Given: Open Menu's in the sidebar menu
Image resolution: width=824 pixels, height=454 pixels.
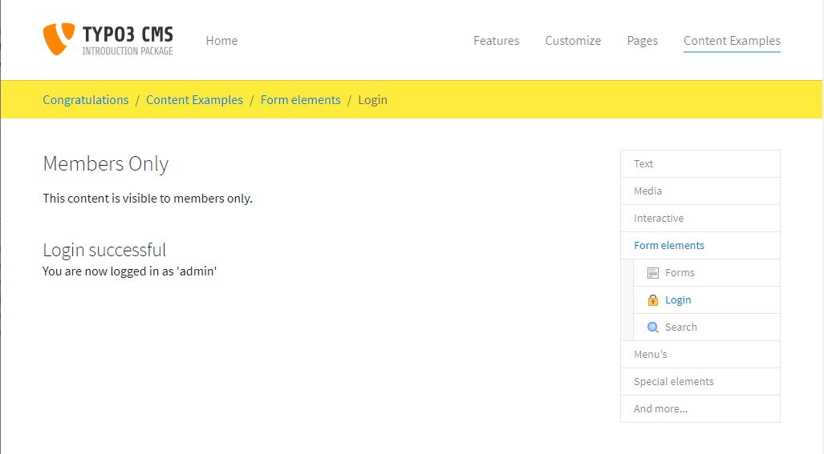Looking at the screenshot, I should coord(700,355).
